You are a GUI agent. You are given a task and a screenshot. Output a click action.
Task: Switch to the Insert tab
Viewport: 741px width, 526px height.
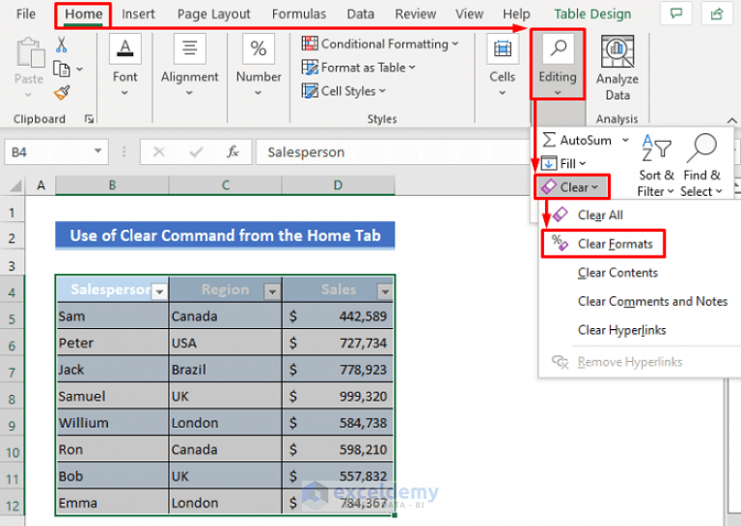(x=138, y=14)
